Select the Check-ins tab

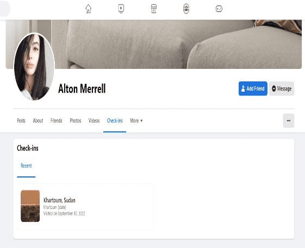(115, 120)
